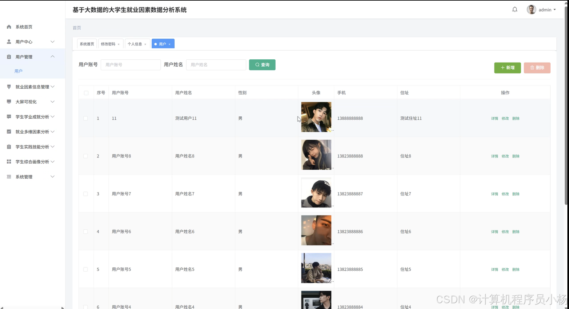
Task: Click the list icon beside 系统管理
Action: click(x=9, y=177)
